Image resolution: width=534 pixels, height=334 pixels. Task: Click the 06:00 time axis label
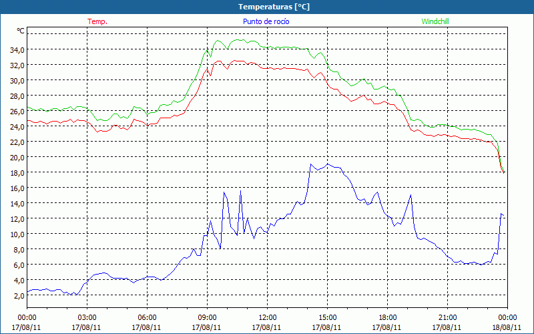[x=147, y=318]
